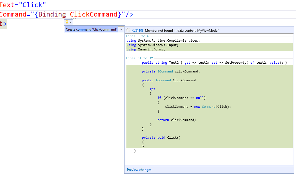Click the 'private void Click()' method line
The image size is (296, 175).
[x=161, y=137]
